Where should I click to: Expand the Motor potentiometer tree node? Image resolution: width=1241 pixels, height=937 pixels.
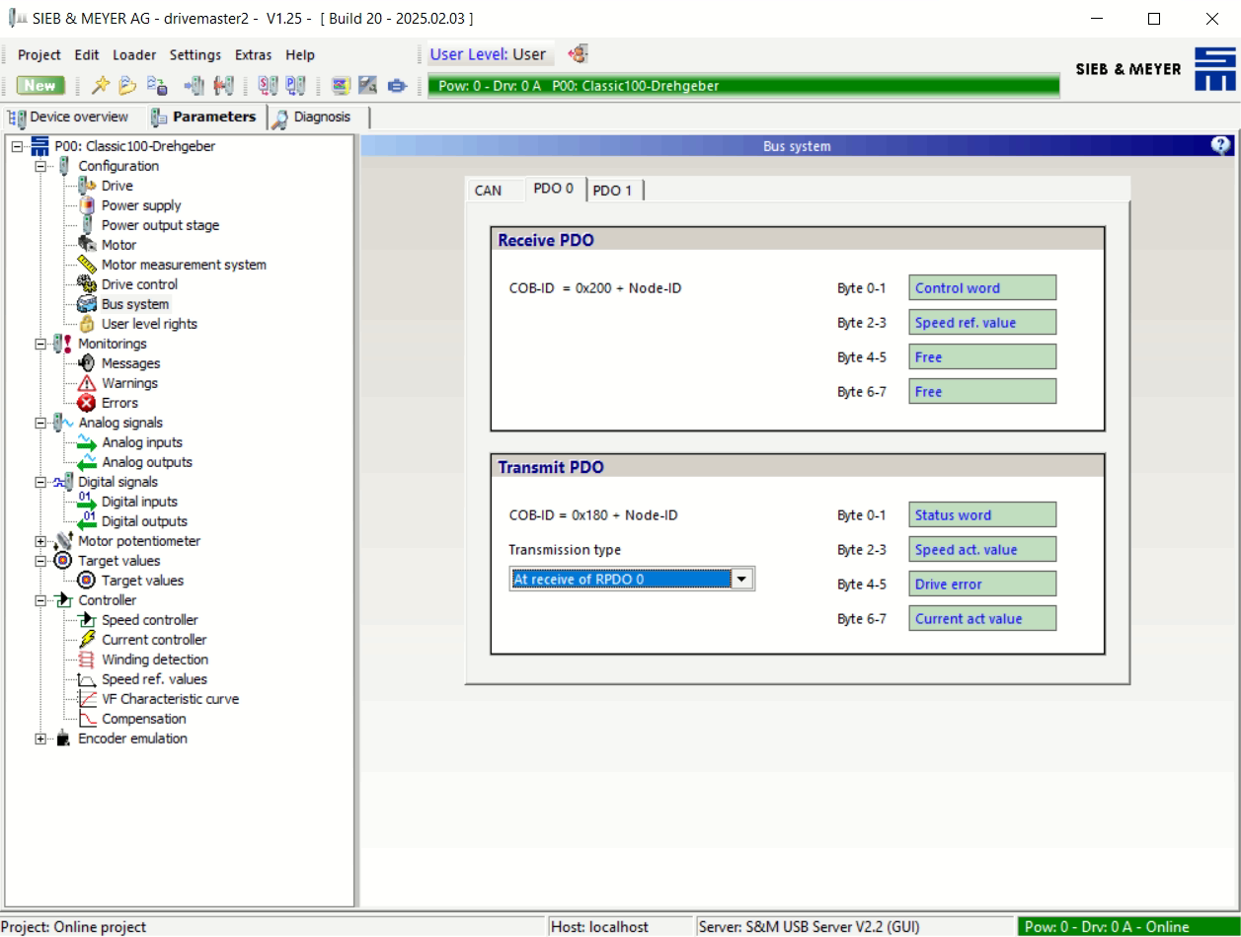tap(40, 541)
